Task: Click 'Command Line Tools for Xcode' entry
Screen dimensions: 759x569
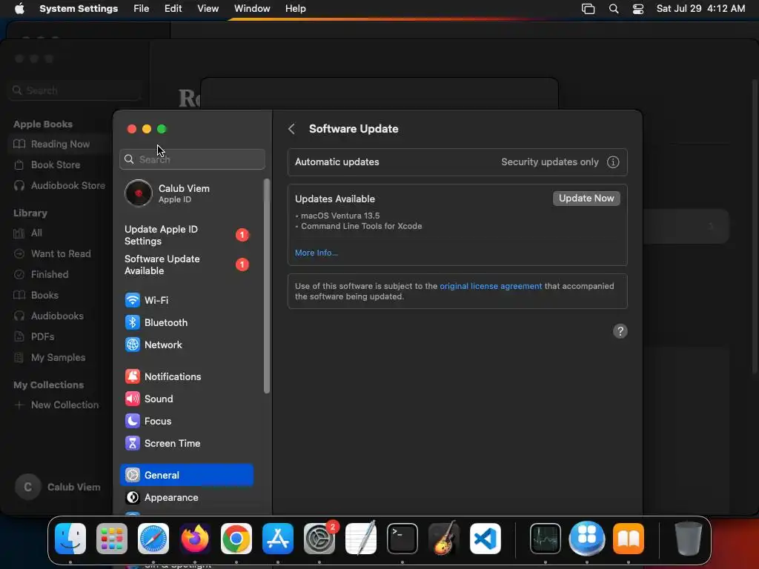Action: (x=361, y=226)
